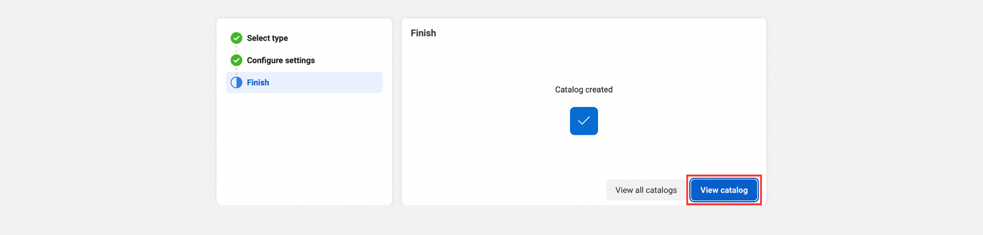The width and height of the screenshot is (983, 235).
Task: Click the green checkmark beside Configure settings
Action: click(x=236, y=60)
